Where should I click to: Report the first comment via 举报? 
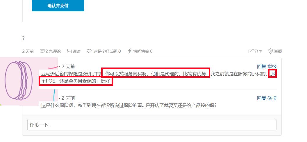coord(272,67)
